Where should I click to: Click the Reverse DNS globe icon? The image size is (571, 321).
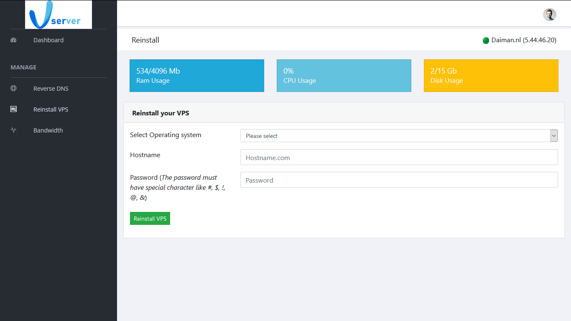point(13,89)
